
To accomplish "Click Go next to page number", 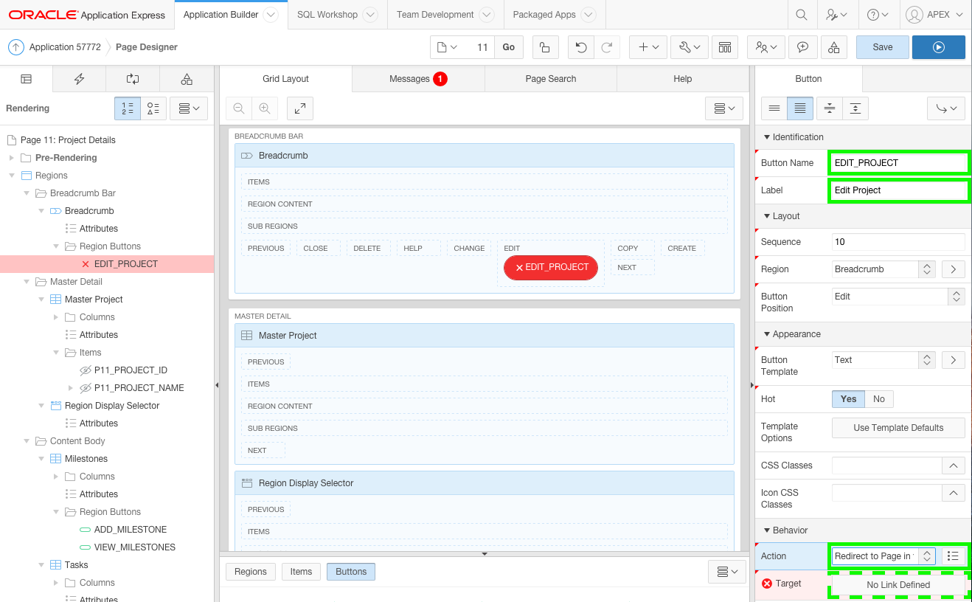I will [509, 47].
